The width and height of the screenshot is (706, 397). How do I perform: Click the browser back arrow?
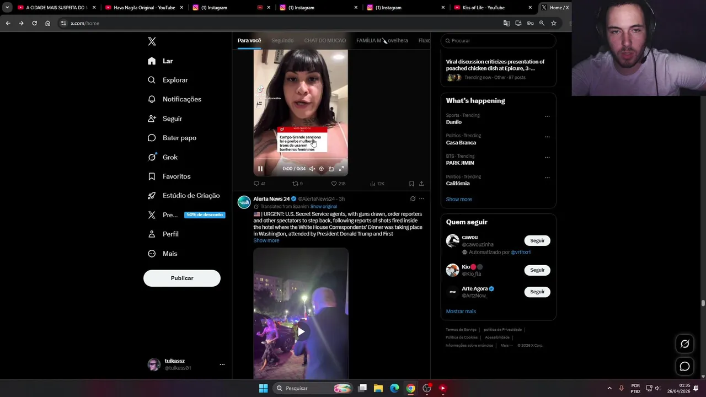pyautogui.click(x=8, y=23)
